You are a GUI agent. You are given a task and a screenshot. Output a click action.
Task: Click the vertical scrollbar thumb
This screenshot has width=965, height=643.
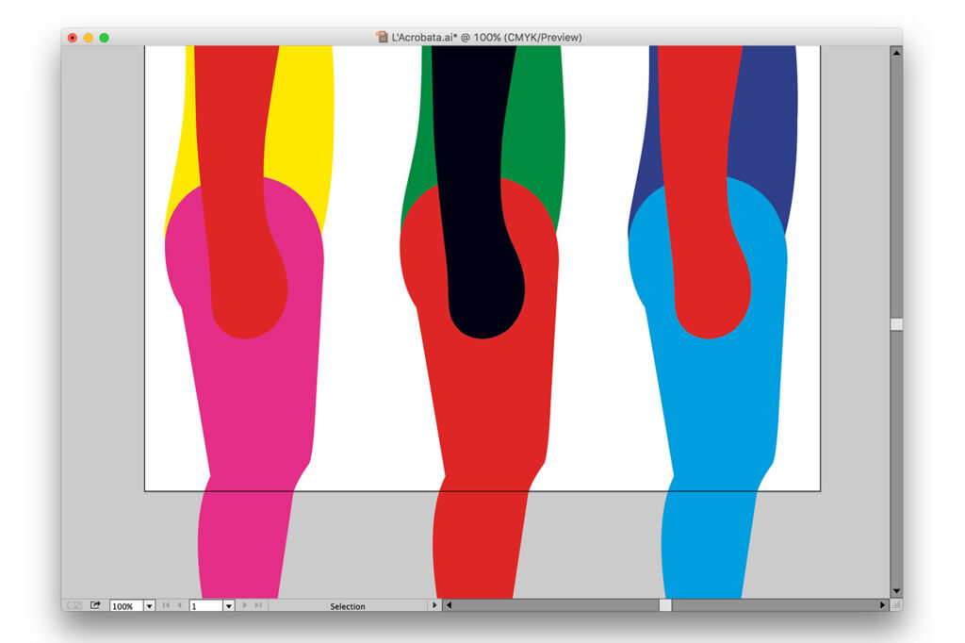click(897, 324)
